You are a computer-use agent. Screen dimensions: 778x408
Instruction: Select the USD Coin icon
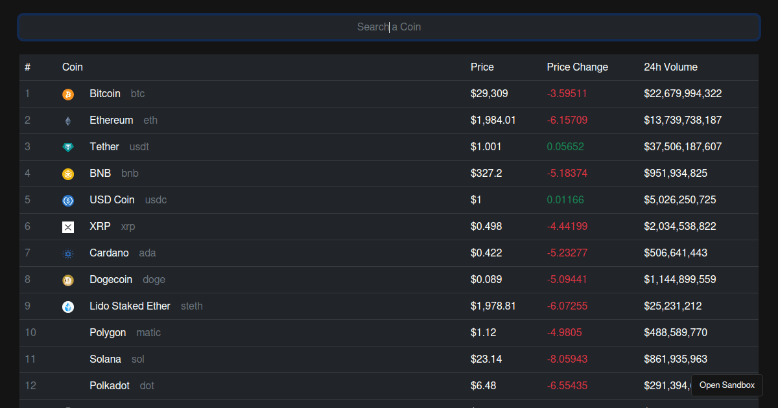(68, 201)
